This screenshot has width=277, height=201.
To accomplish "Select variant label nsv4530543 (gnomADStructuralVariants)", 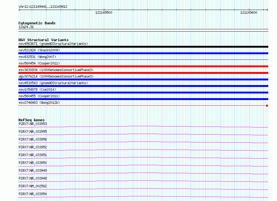I will coord(53,83).
